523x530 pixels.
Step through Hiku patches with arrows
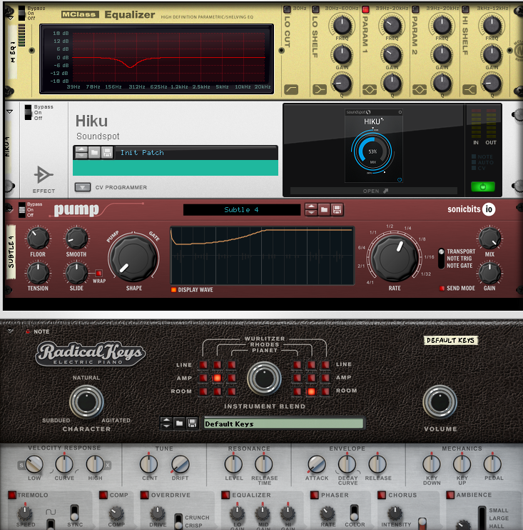pos(81,152)
